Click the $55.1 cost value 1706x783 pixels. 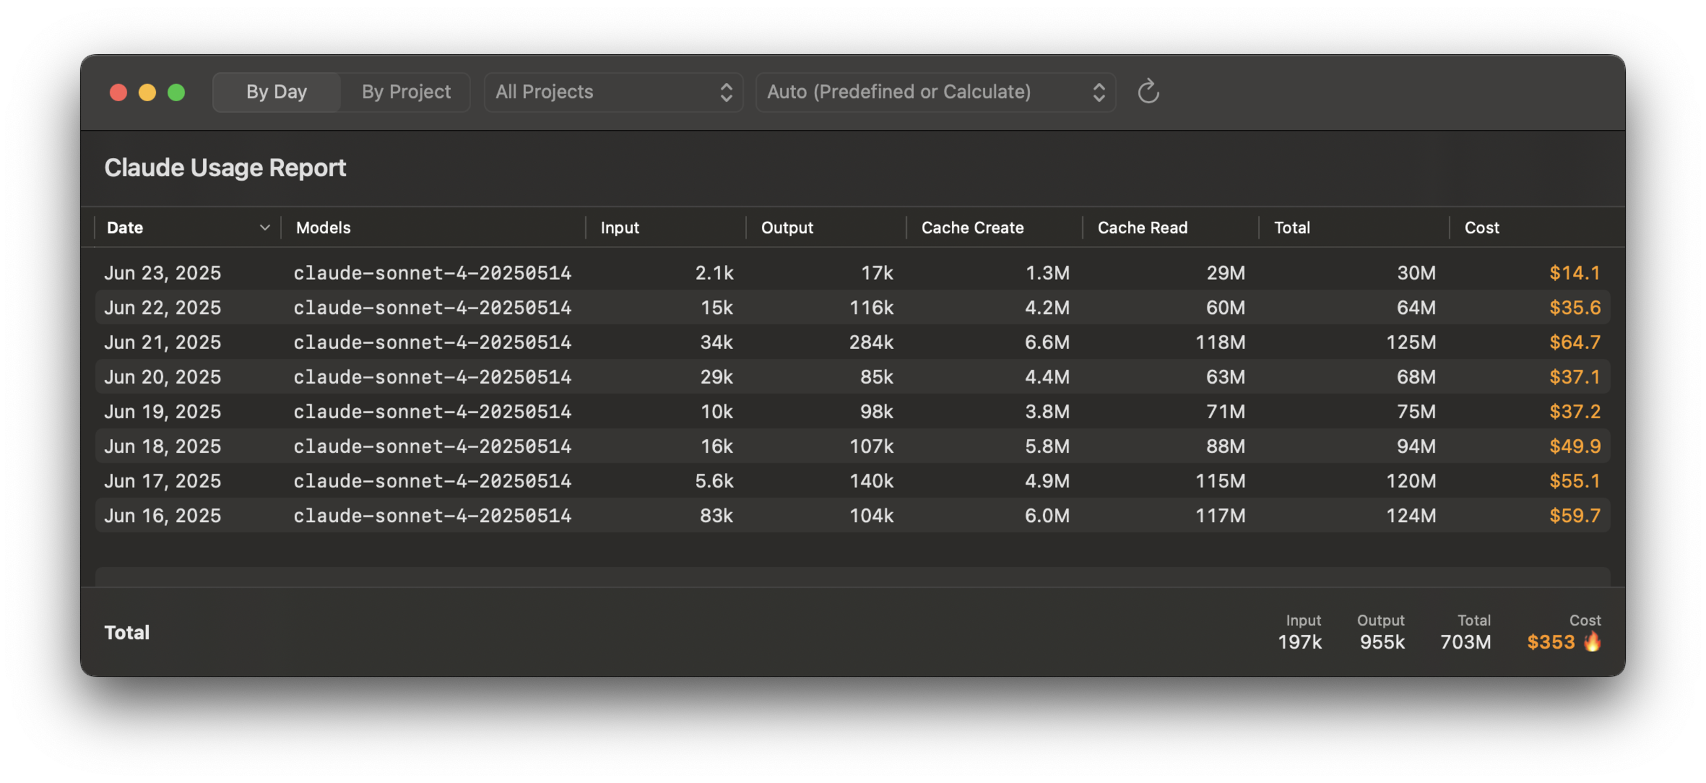[x=1574, y=480]
